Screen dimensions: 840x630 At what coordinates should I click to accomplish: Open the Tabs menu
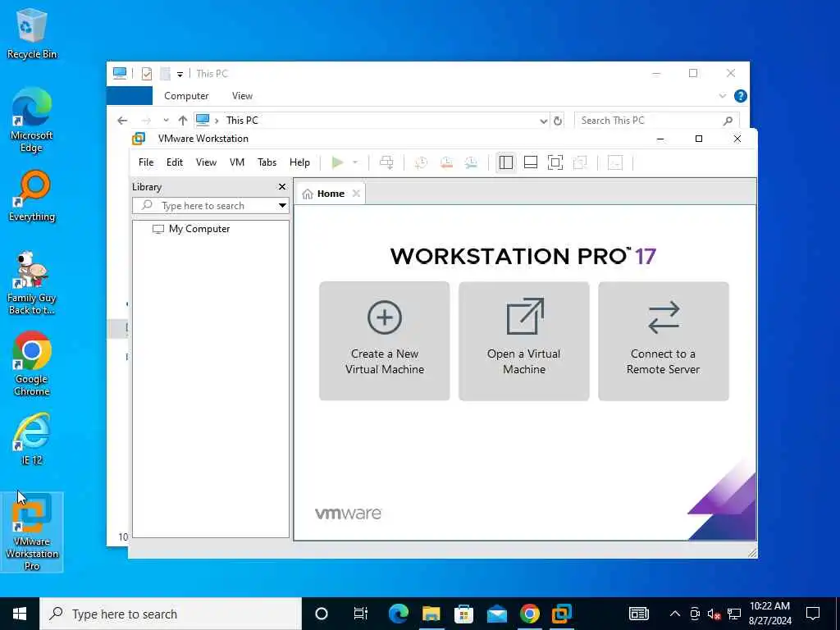[267, 162]
